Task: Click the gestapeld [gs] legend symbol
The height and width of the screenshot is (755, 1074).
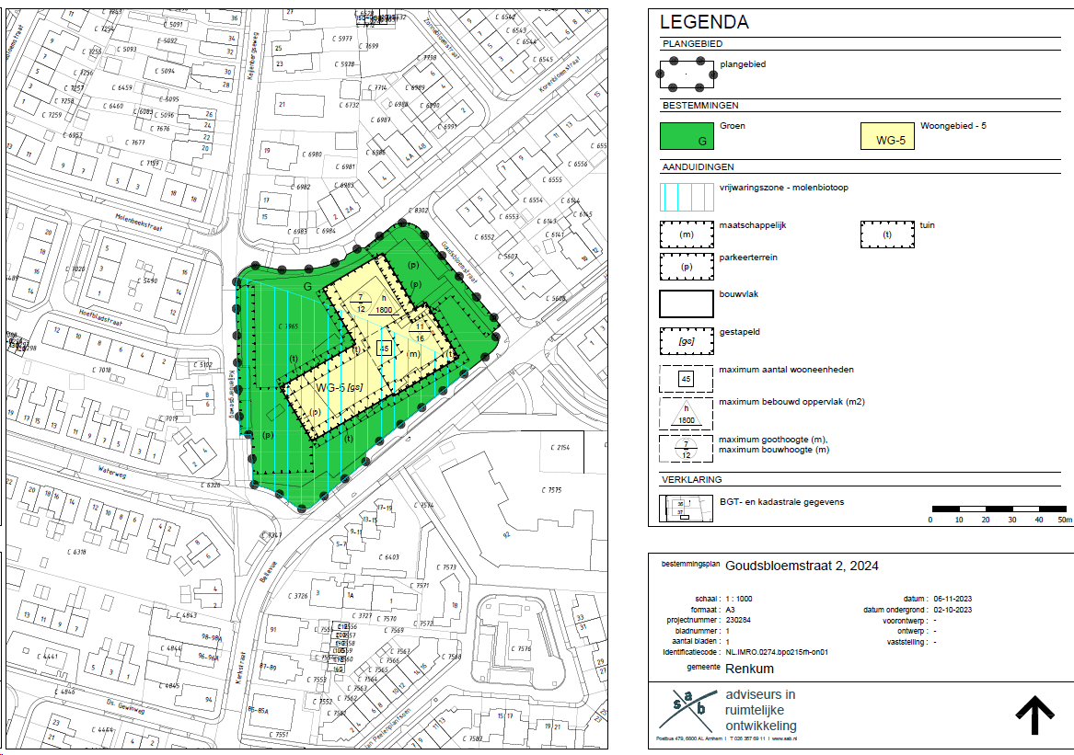Action: point(687,341)
